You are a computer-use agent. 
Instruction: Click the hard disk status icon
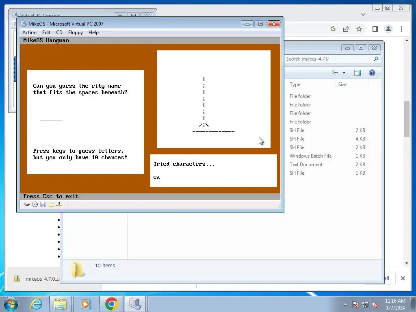[x=26, y=205]
